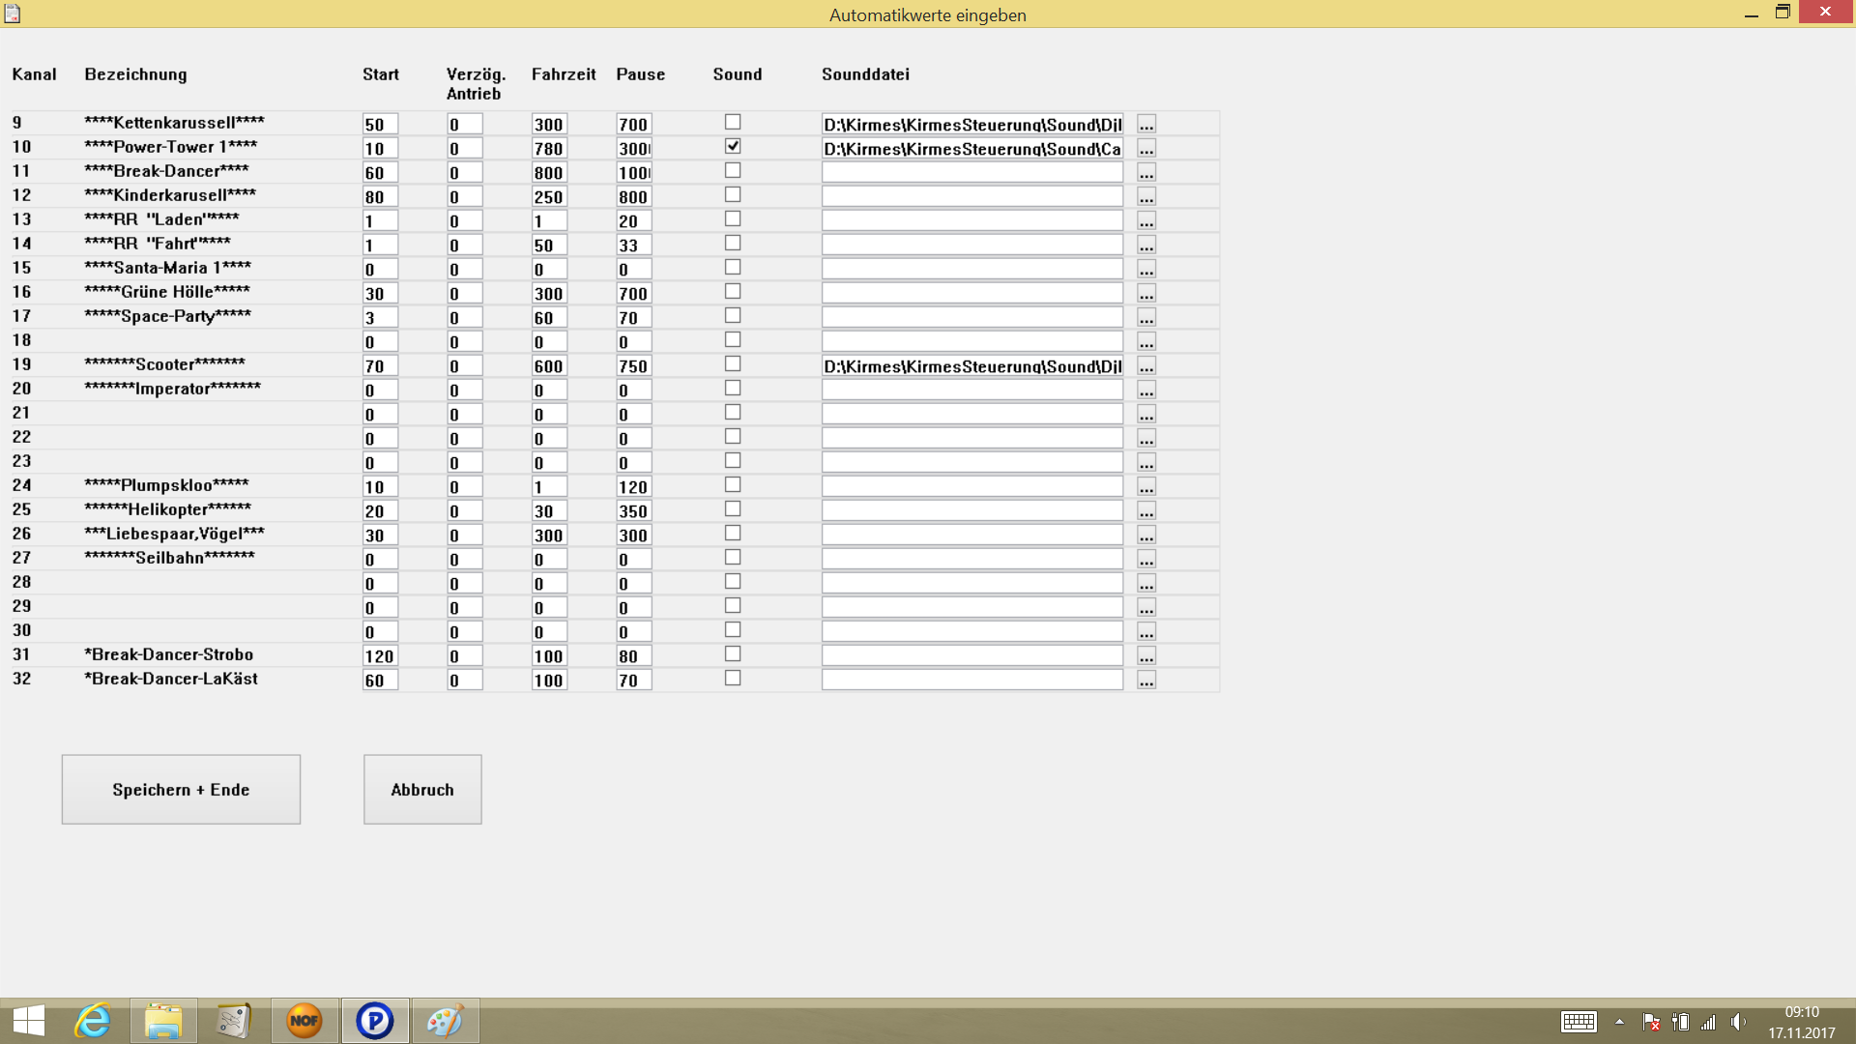Tick the Sound checkbox for Scooter

click(733, 364)
